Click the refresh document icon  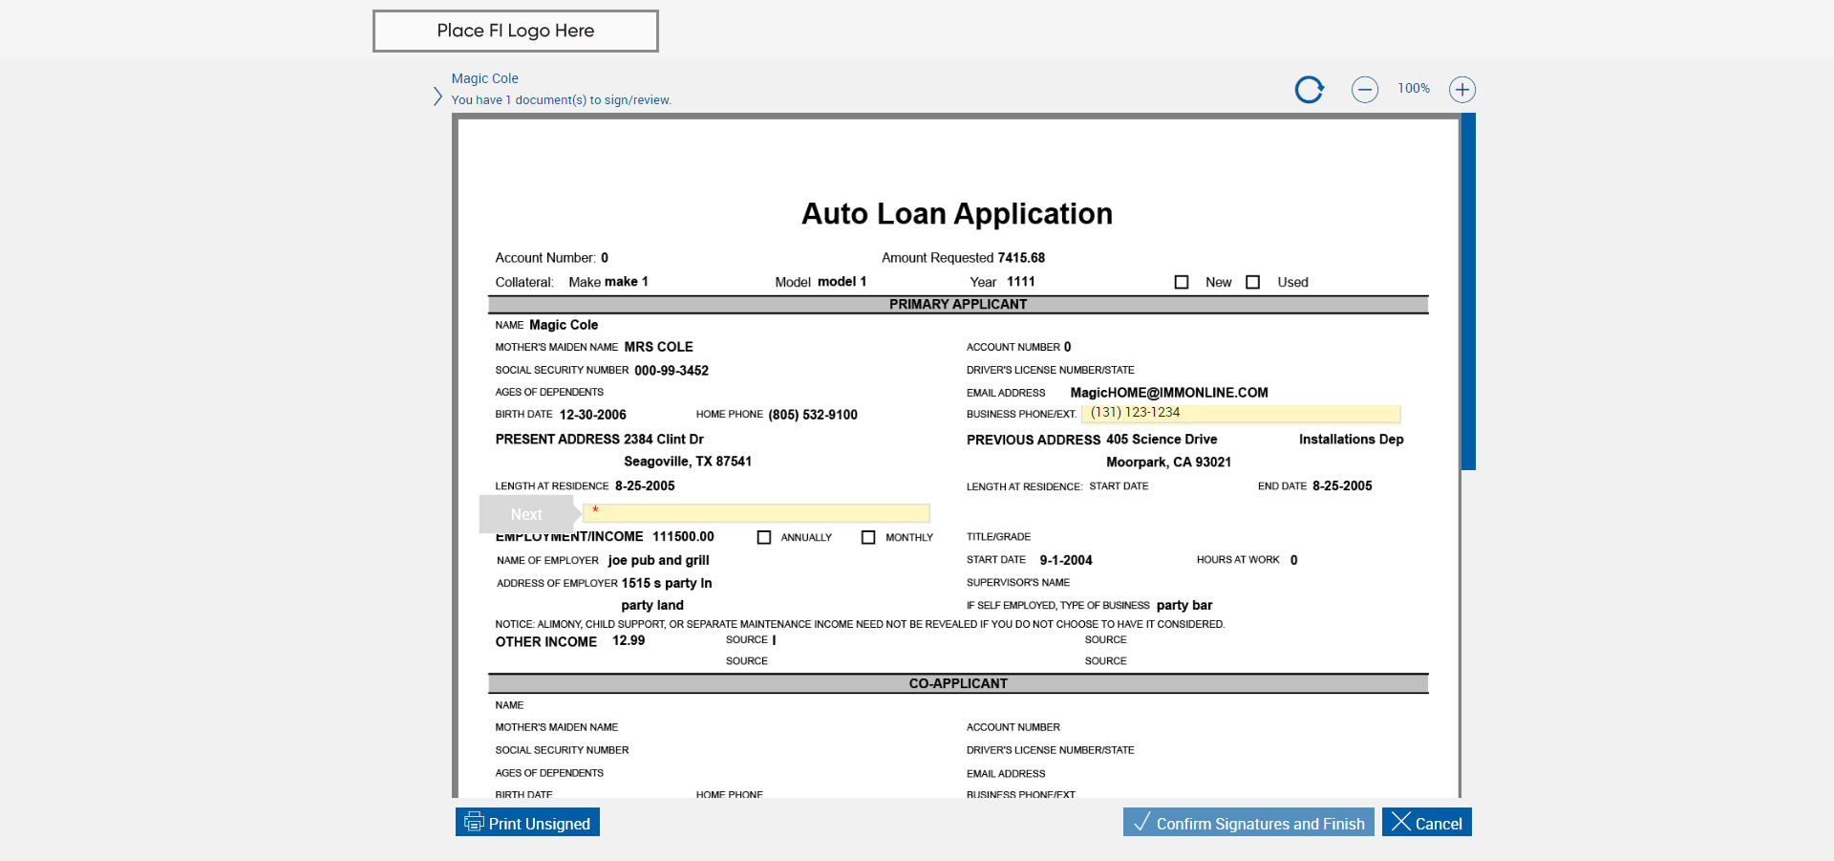pos(1309,90)
